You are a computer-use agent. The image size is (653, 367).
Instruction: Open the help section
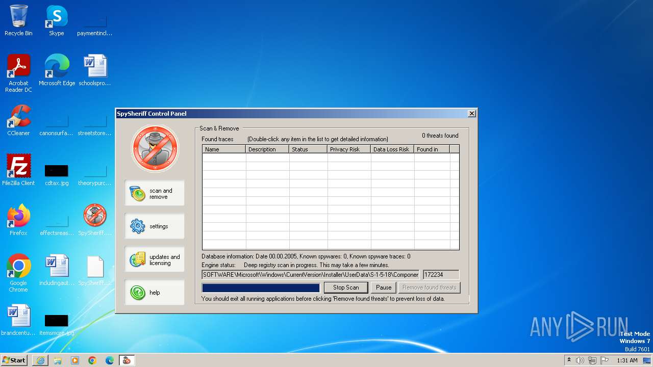pyautogui.click(x=155, y=293)
